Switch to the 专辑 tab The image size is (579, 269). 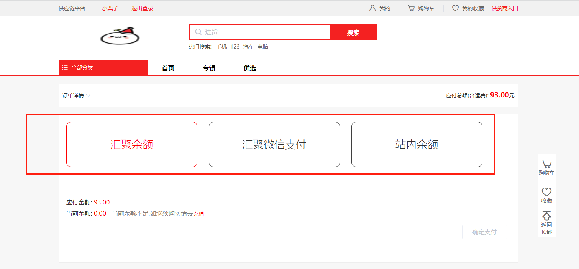pos(209,68)
